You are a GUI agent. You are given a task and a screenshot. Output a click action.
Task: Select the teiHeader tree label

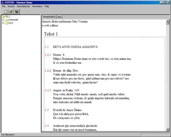[x=14, y=20]
